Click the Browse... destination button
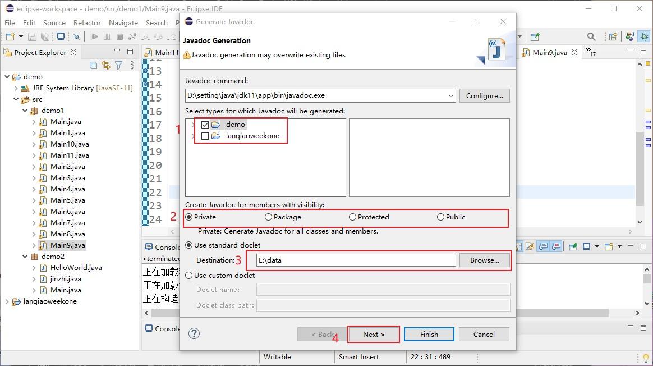This screenshot has width=653, height=366. (484, 260)
